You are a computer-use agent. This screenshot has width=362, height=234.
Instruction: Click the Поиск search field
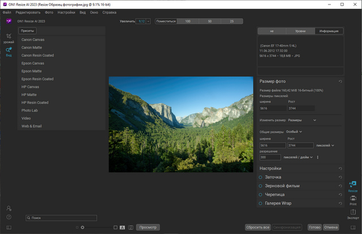click(61, 218)
